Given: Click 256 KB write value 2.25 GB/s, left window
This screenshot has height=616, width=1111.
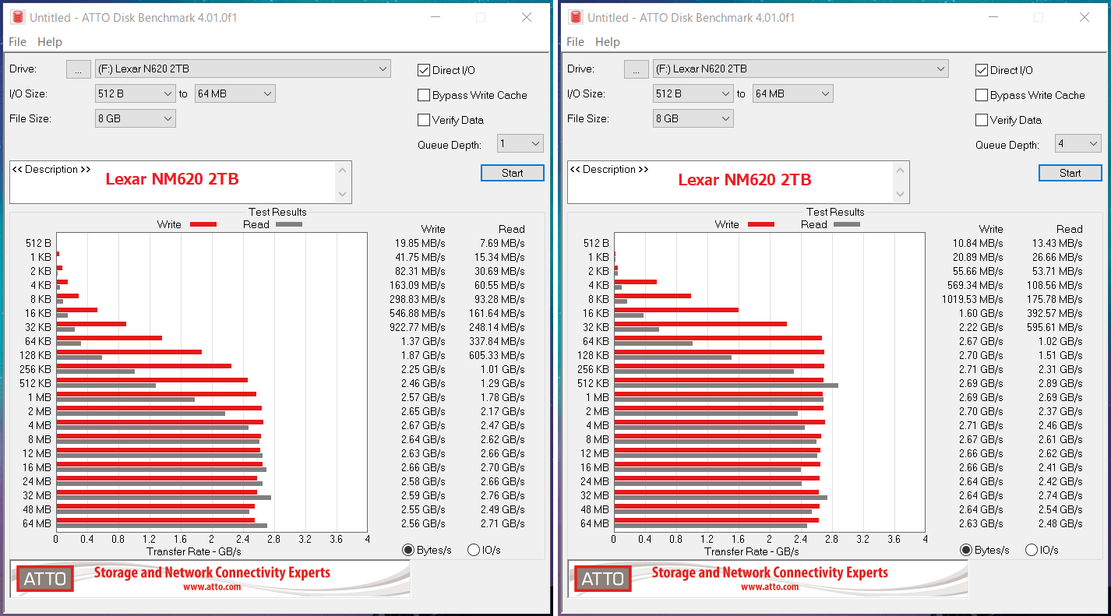Looking at the screenshot, I should (x=423, y=369).
